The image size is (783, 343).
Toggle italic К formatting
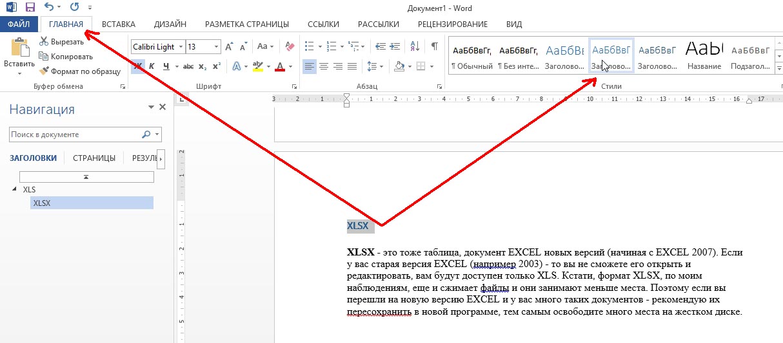point(152,66)
